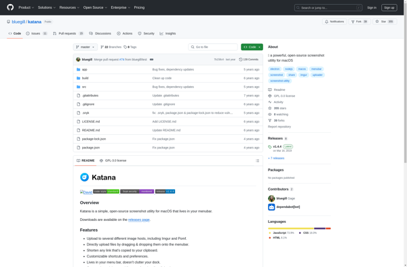Open the app folder
The height and width of the screenshot is (267, 407).
85,70
